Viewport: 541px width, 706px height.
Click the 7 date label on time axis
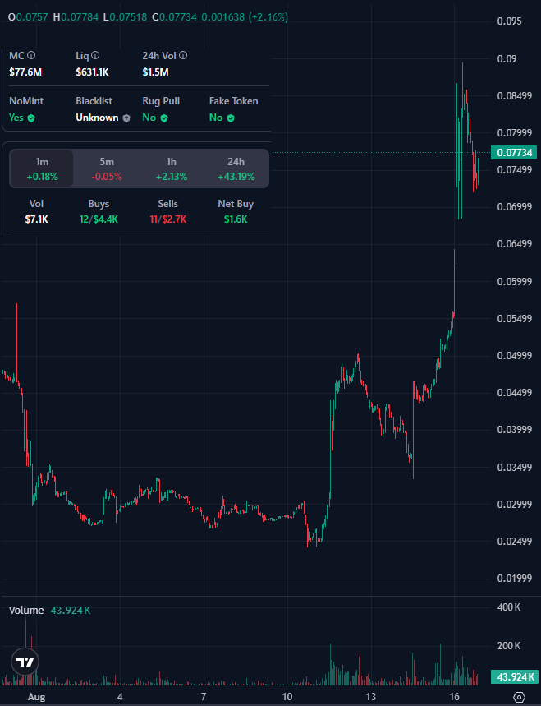tap(204, 697)
